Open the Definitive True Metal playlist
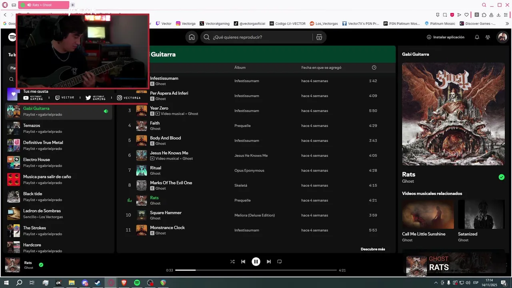This screenshot has width=512, height=288. point(58,146)
